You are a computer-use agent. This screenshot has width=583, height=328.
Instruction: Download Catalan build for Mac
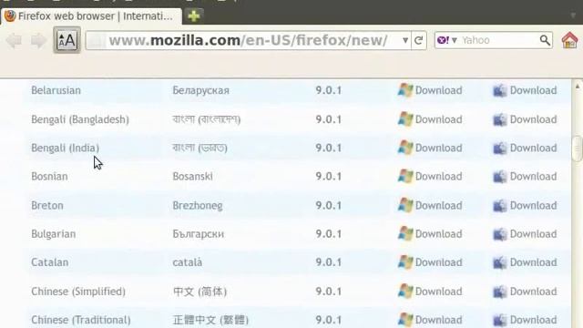[525, 262]
